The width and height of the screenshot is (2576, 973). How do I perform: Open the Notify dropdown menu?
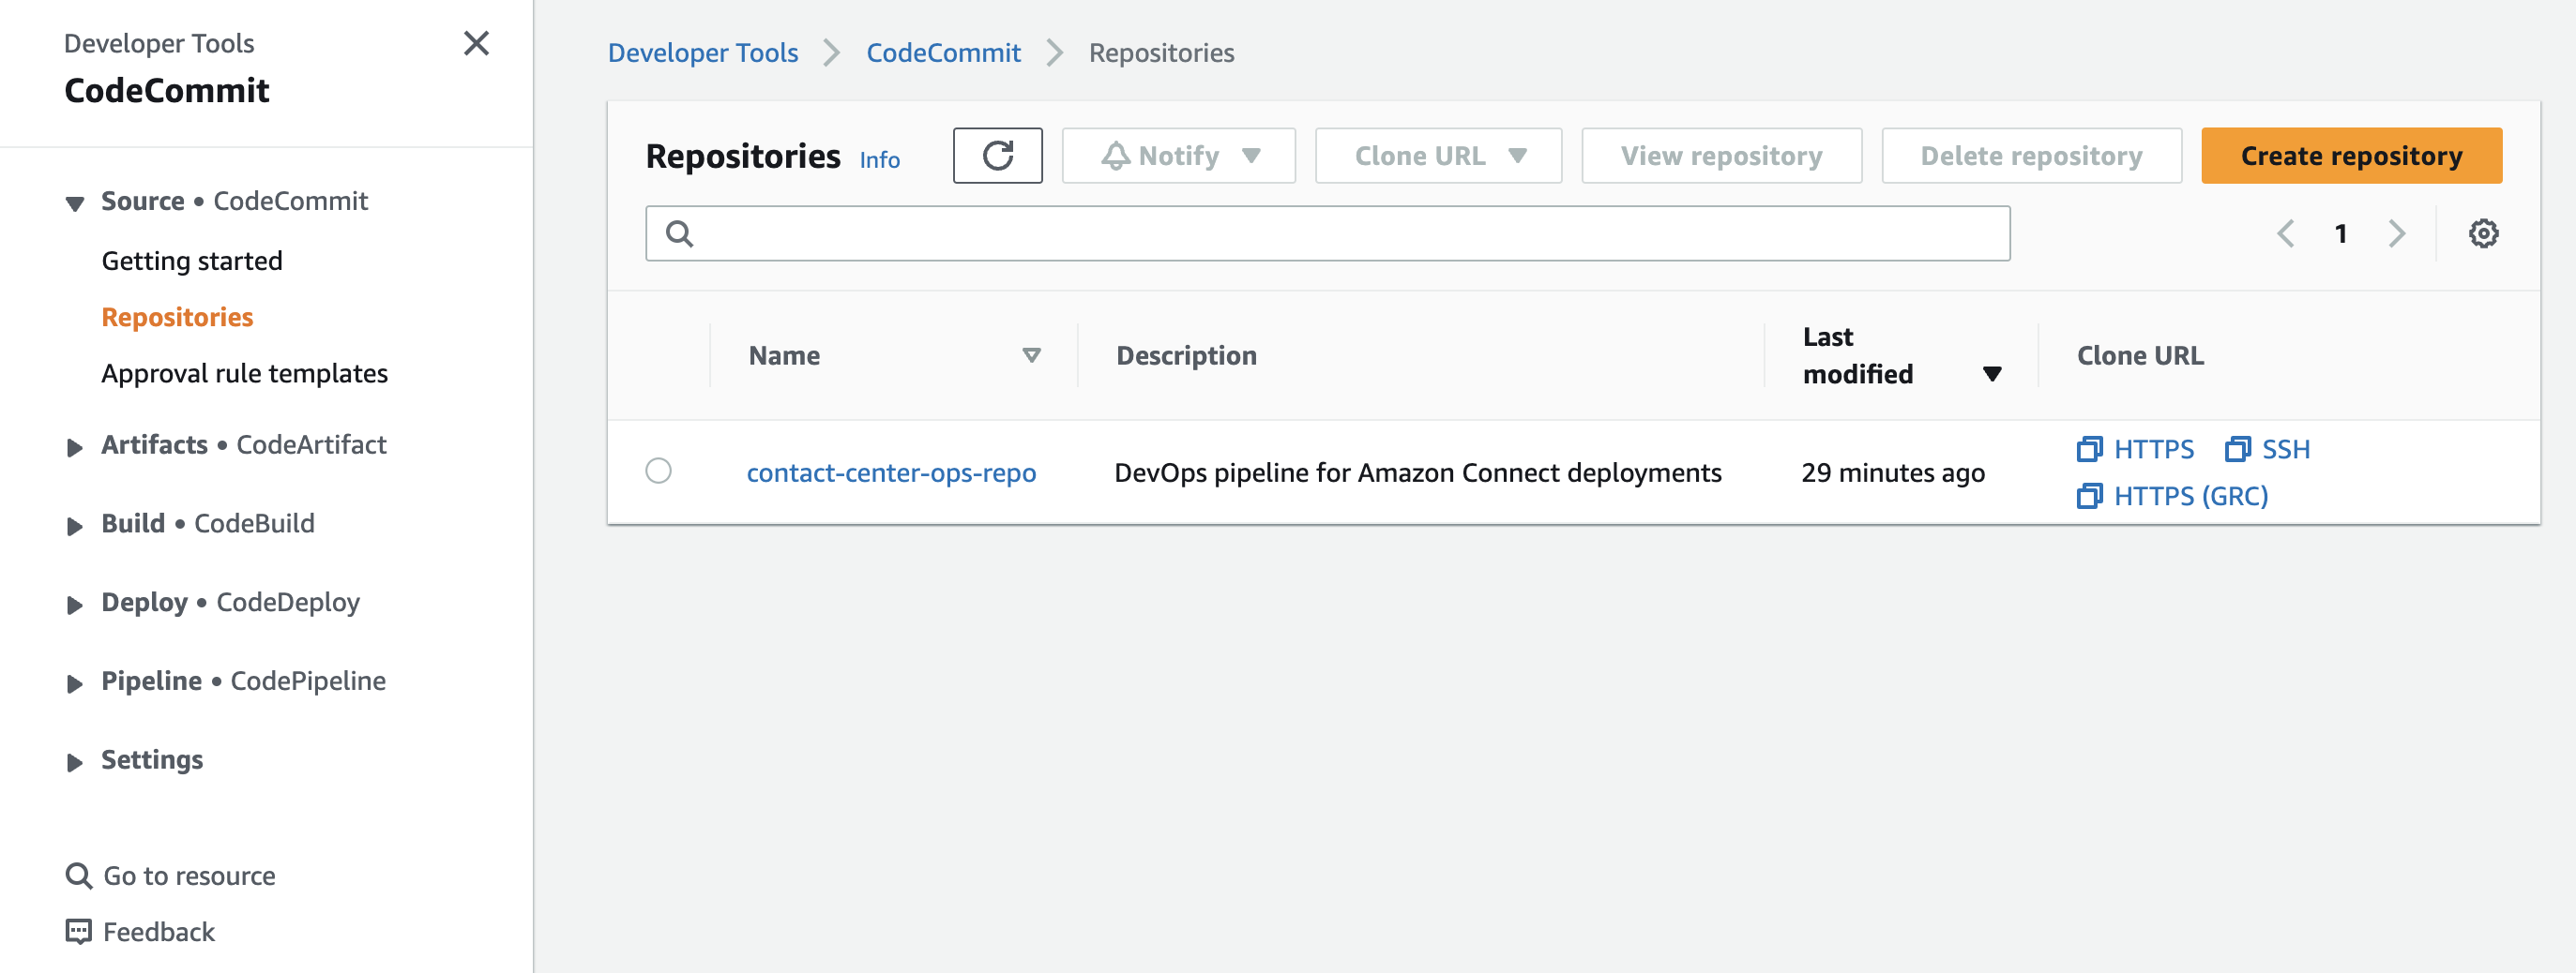(x=1178, y=156)
